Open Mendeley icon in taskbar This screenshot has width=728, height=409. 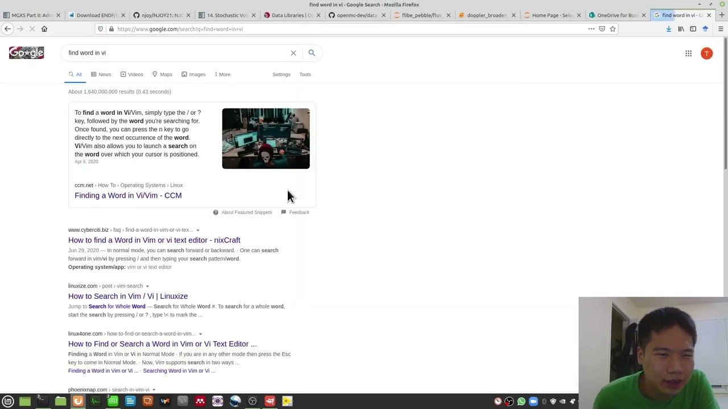coord(200,402)
